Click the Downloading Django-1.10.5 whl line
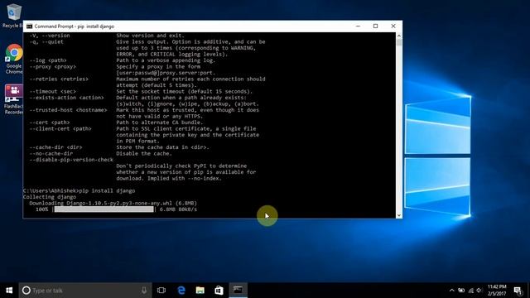Image resolution: width=530 pixels, height=298 pixels. tap(113, 204)
